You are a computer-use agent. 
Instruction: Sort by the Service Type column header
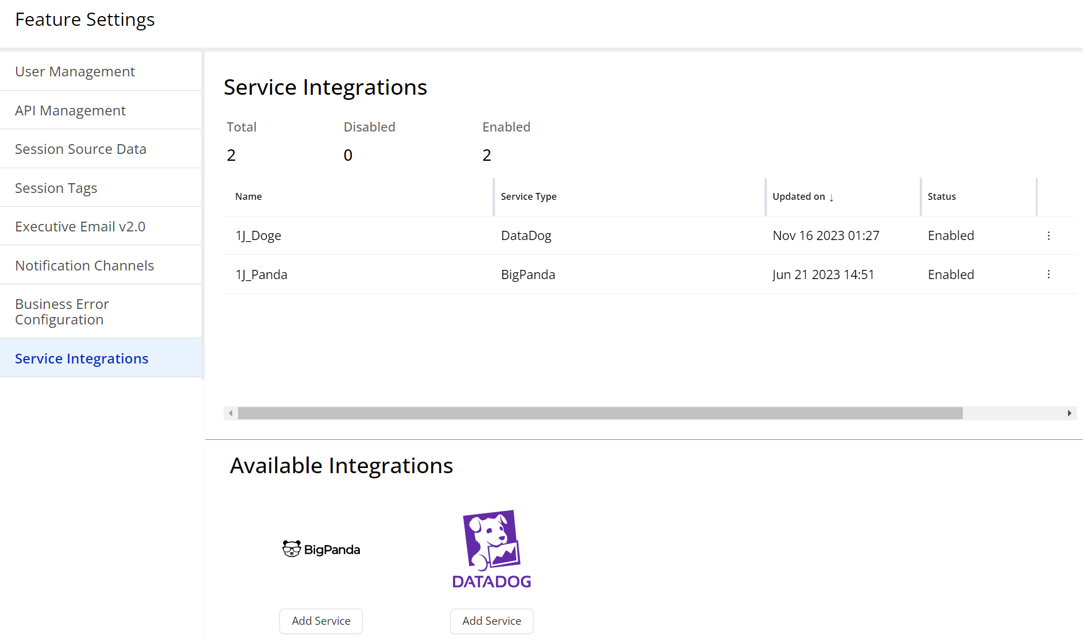(x=528, y=196)
